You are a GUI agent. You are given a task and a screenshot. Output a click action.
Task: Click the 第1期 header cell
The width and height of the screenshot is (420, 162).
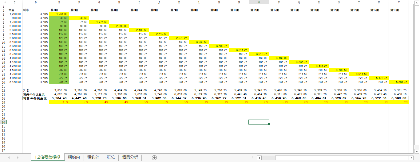click(x=59, y=10)
